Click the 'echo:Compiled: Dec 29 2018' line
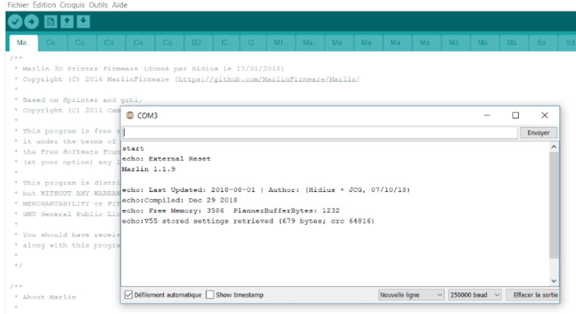This screenshot has width=576, height=314. (180, 200)
